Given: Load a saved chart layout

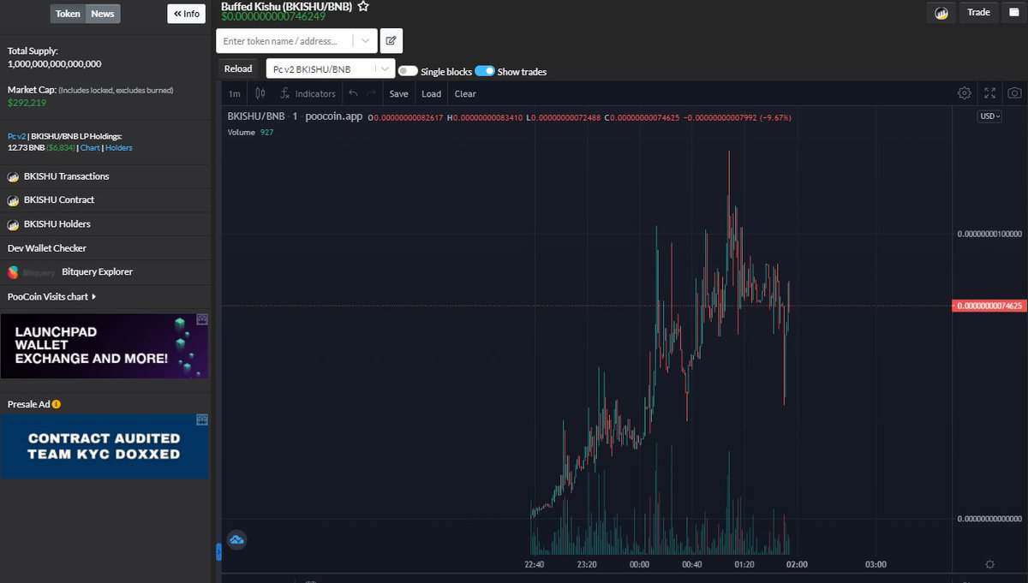Looking at the screenshot, I should click(432, 93).
